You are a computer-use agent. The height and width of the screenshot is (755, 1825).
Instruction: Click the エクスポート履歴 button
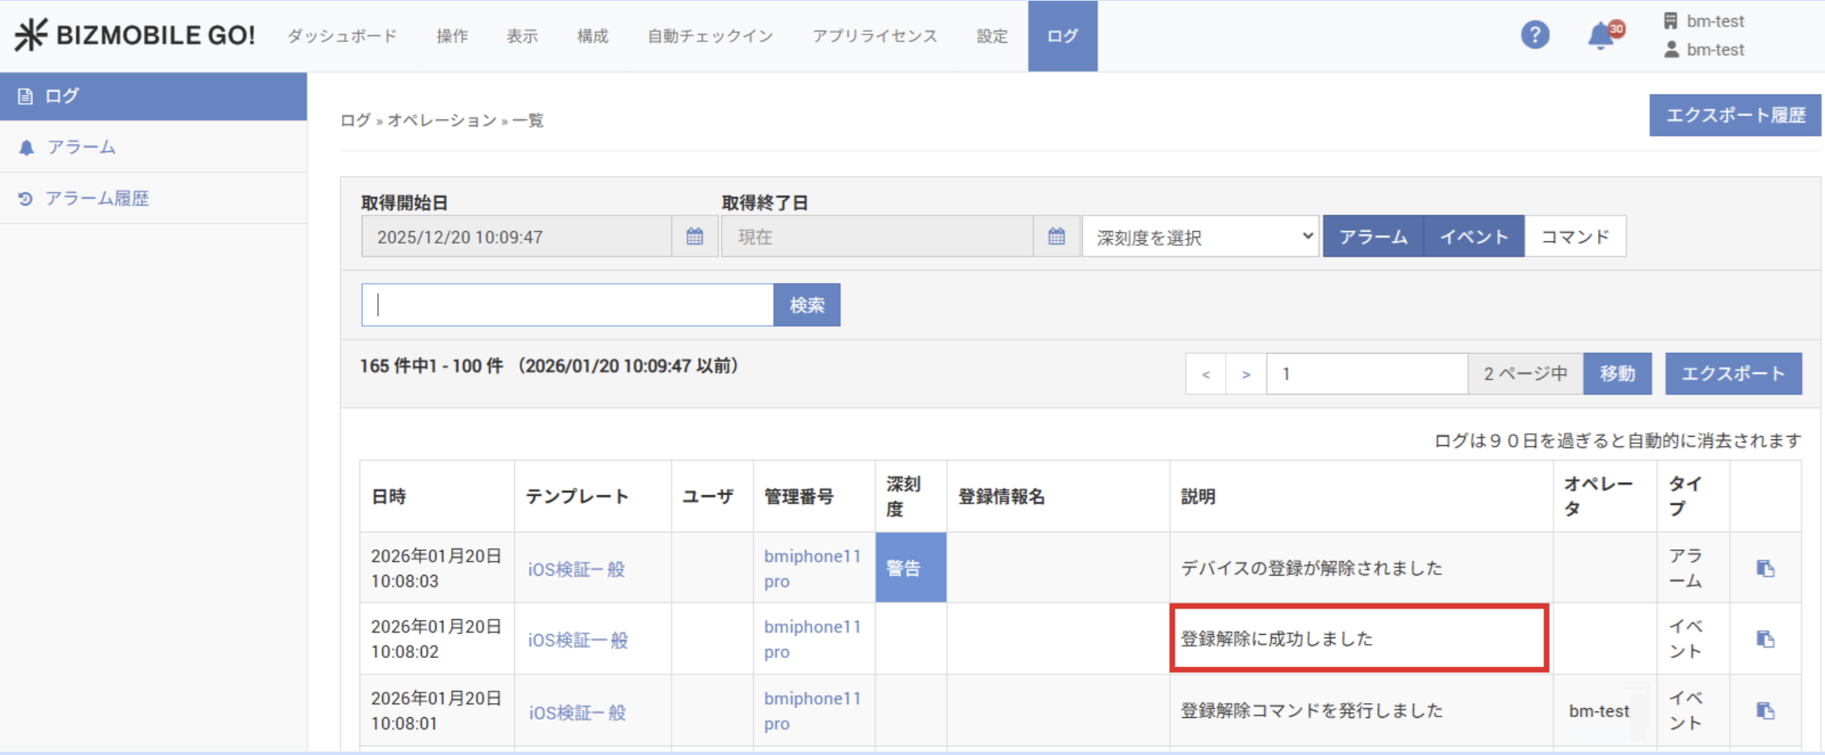(1735, 115)
